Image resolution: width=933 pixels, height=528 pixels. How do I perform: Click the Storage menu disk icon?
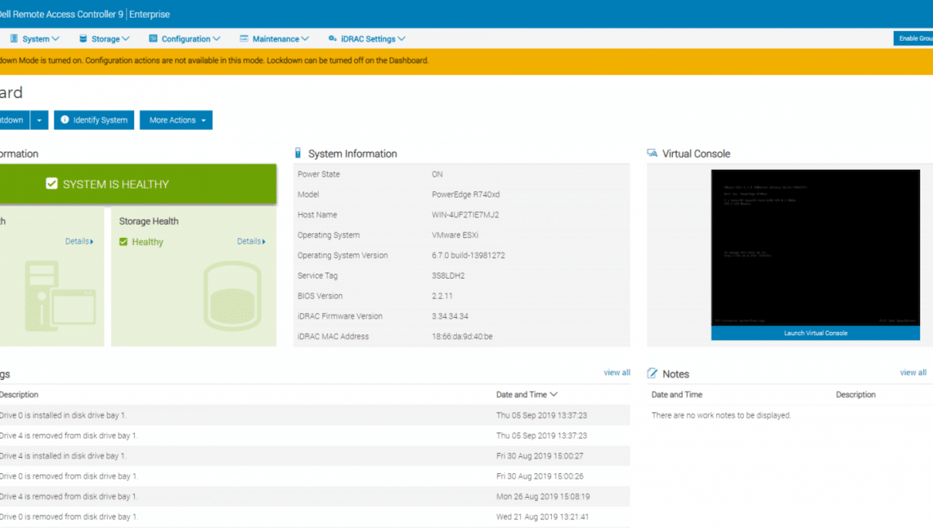click(x=83, y=38)
